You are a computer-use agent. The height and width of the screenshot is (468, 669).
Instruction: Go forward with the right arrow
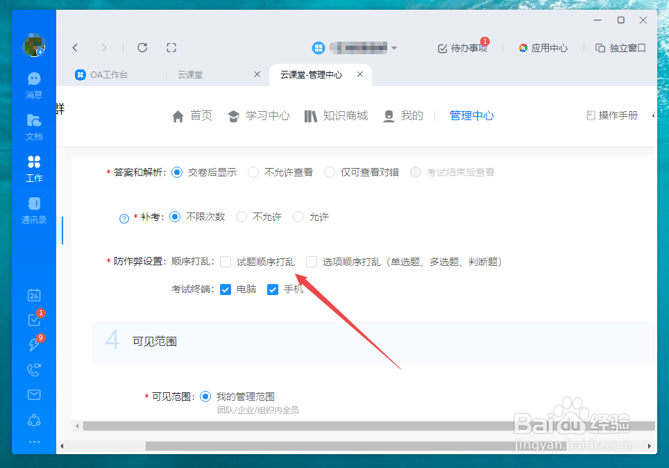[104, 48]
